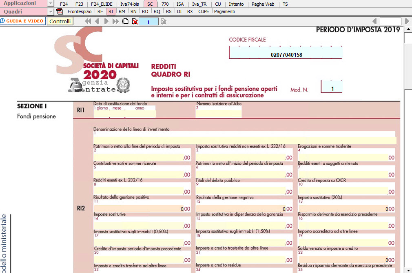This screenshot has width=412, height=273.
Task: Open the PDF export icon
Action: 60,11
